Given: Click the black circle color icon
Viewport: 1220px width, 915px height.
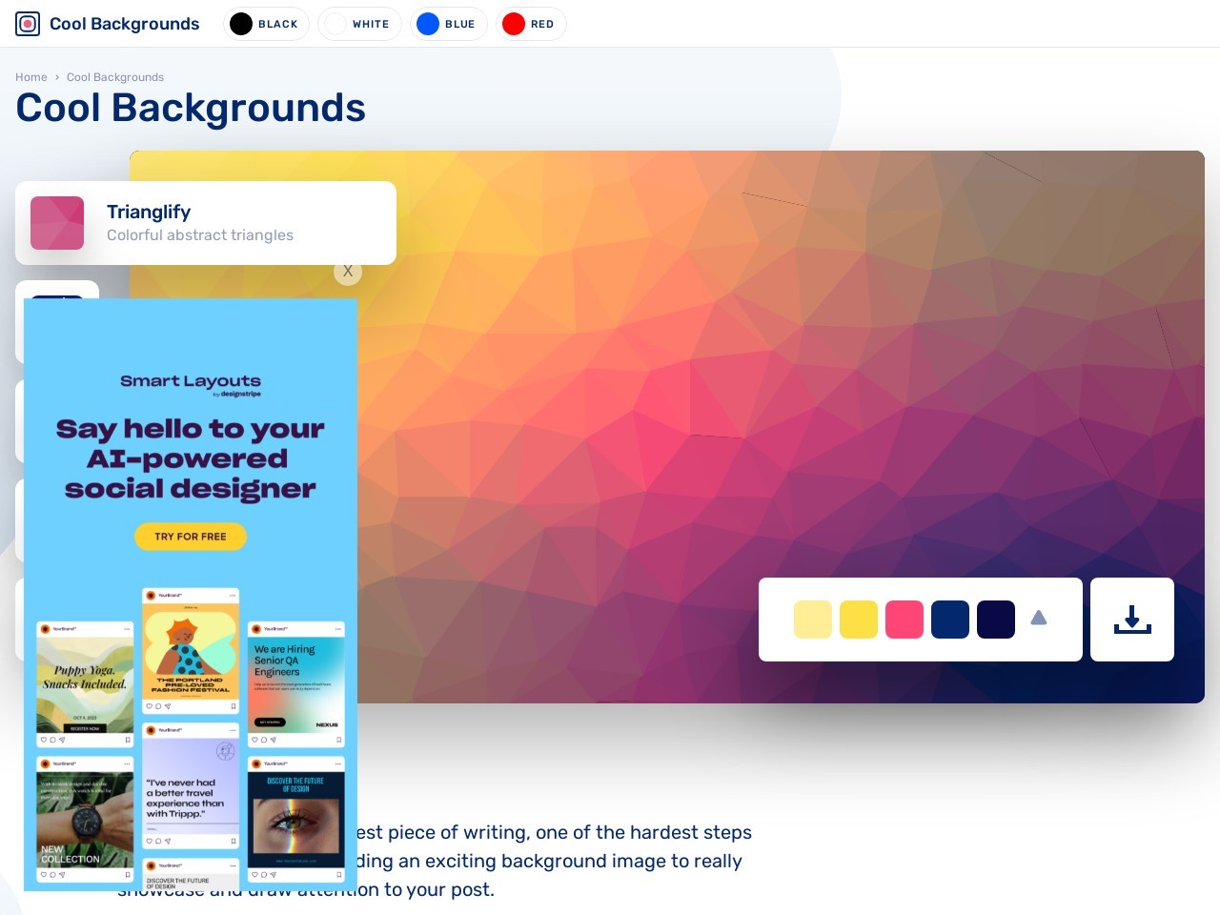Looking at the screenshot, I should pos(241,24).
